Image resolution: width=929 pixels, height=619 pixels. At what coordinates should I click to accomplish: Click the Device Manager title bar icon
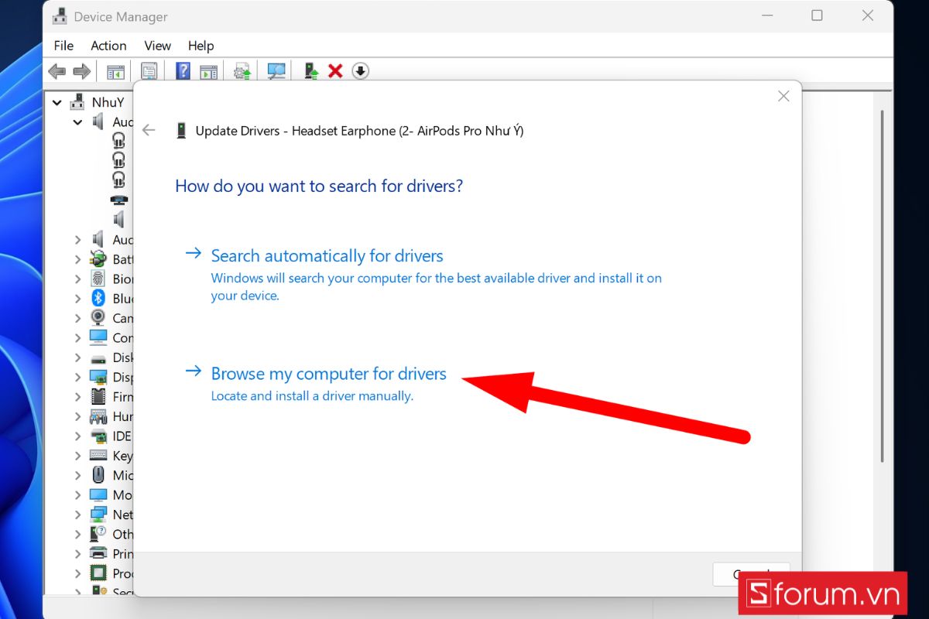click(60, 16)
